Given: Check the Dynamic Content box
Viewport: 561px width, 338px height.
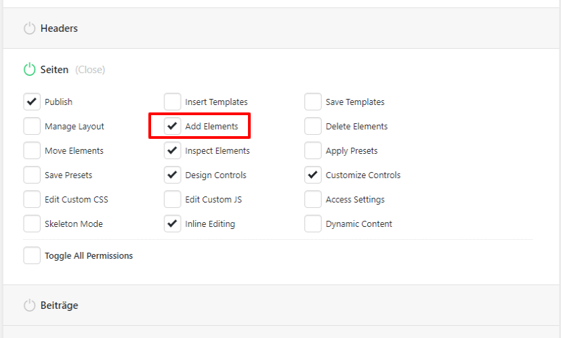Looking at the screenshot, I should (313, 224).
